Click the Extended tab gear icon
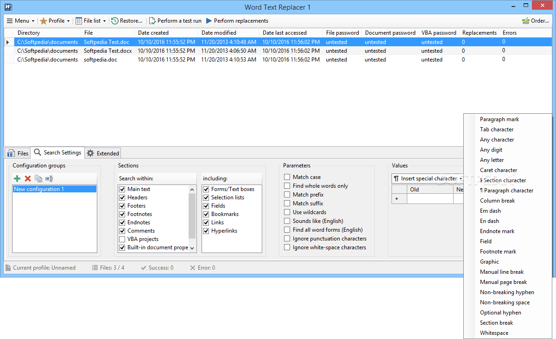Image resolution: width=556 pixels, height=339 pixels. pyautogui.click(x=91, y=153)
